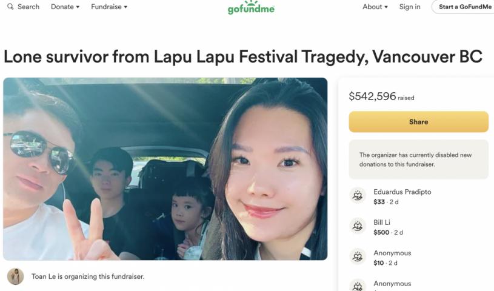Open the Sign in link

pos(410,7)
